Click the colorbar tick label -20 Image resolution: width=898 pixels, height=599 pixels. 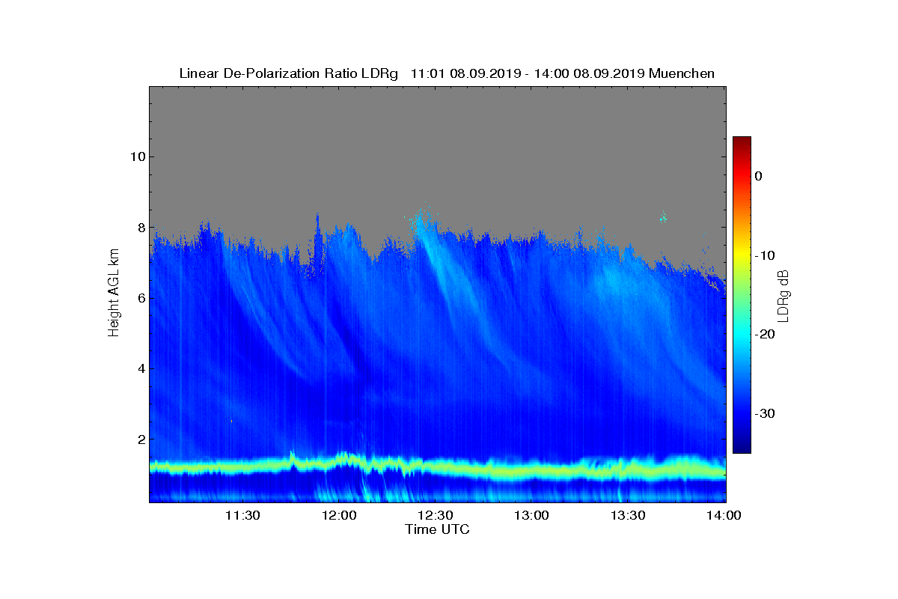764,335
